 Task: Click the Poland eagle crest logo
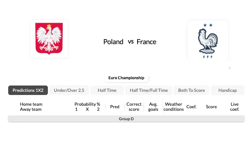[49, 38]
